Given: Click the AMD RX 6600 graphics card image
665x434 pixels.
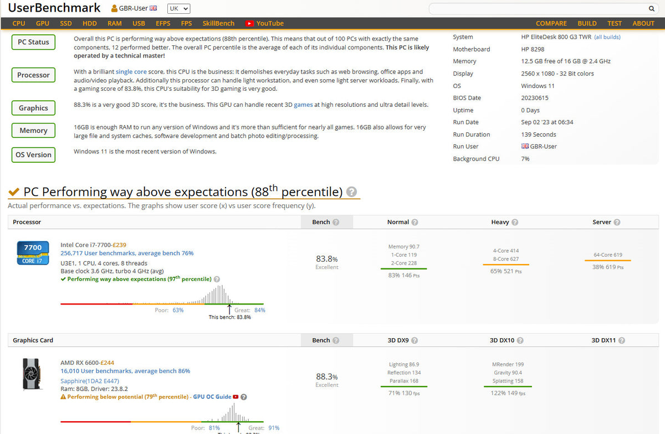Looking at the screenshot, I should (x=32, y=374).
